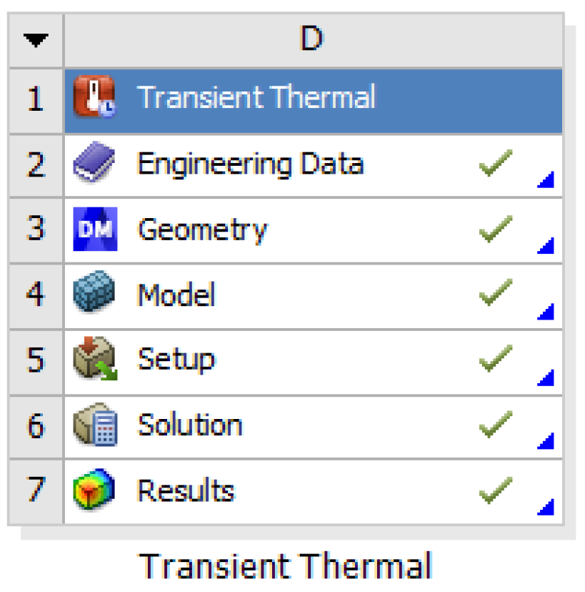Click Engineering Data green checkmark status
The height and width of the screenshot is (592, 585).
point(495,164)
